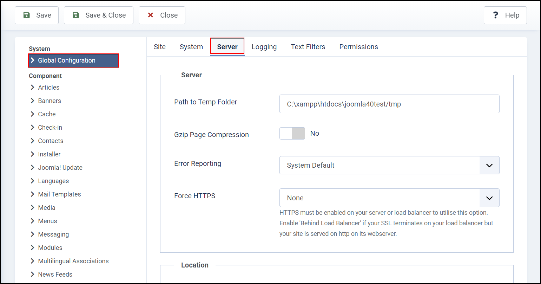The image size is (541, 284).
Task: Click chevron next to Multilingual Associations
Action: pyautogui.click(x=33, y=261)
